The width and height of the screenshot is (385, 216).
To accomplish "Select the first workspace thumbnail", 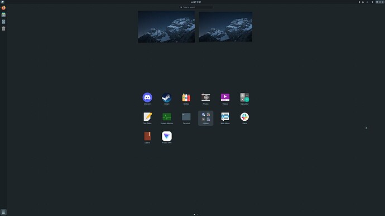I will (166, 27).
